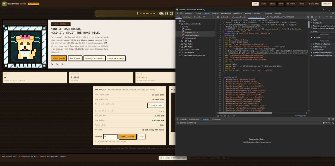Click the Sources navigator three-dot menu
335x166 pixels.
214,17
